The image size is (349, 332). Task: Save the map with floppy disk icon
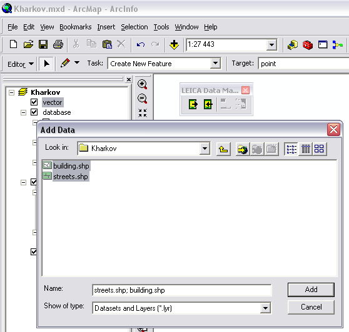click(x=43, y=44)
